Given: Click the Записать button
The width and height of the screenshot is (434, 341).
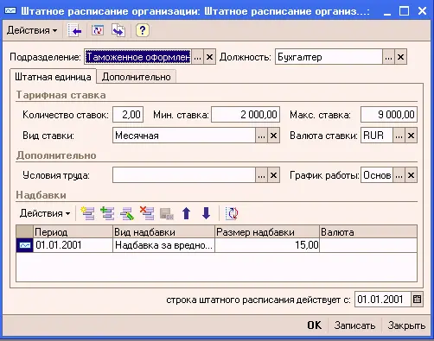Looking at the screenshot, I should [x=354, y=325].
